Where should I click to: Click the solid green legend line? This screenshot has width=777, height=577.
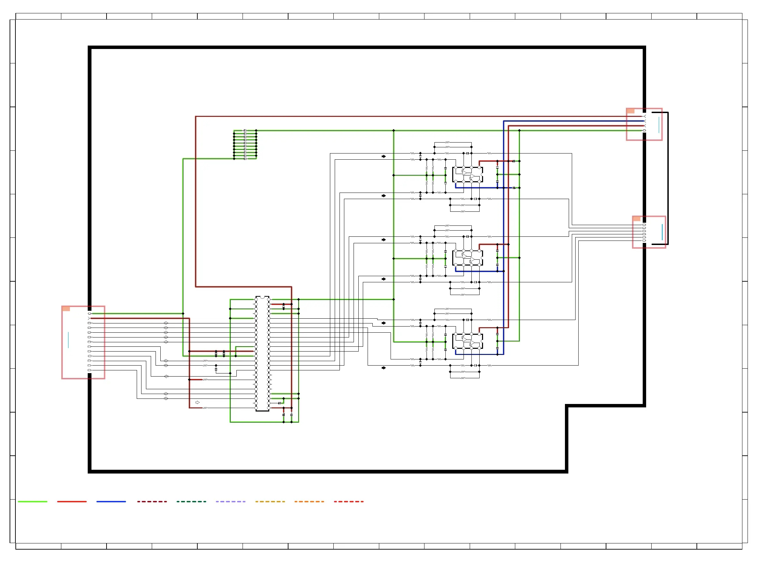(x=33, y=502)
